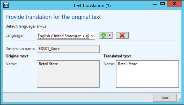184x105 pixels.
Task: Maximize the Text translation window
Action: [x=163, y=4]
